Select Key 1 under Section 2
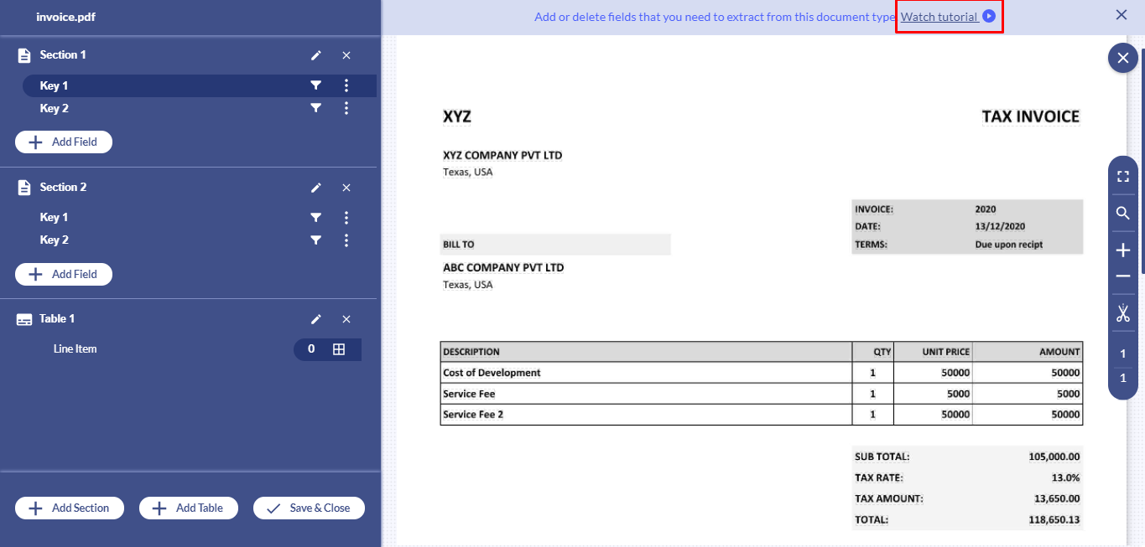1145x547 pixels. click(54, 218)
